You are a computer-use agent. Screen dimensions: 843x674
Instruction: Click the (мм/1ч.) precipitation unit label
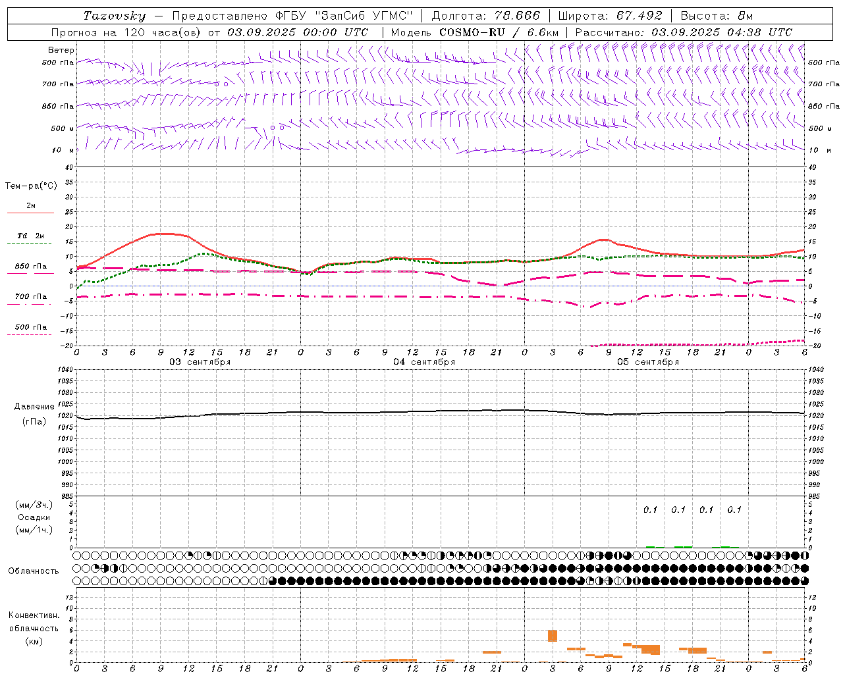coord(34,530)
